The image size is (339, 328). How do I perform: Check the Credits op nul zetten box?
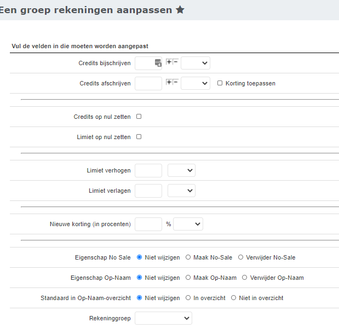pyautogui.click(x=139, y=117)
